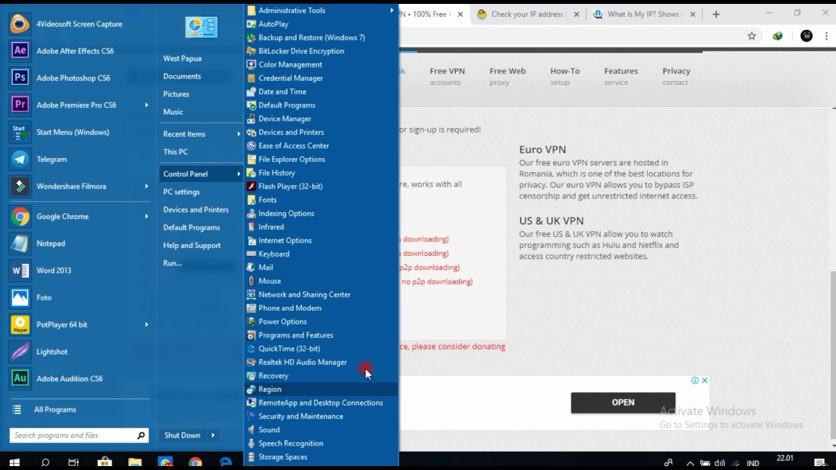
Task: Click Chrome profile avatar icon
Action: click(x=807, y=37)
